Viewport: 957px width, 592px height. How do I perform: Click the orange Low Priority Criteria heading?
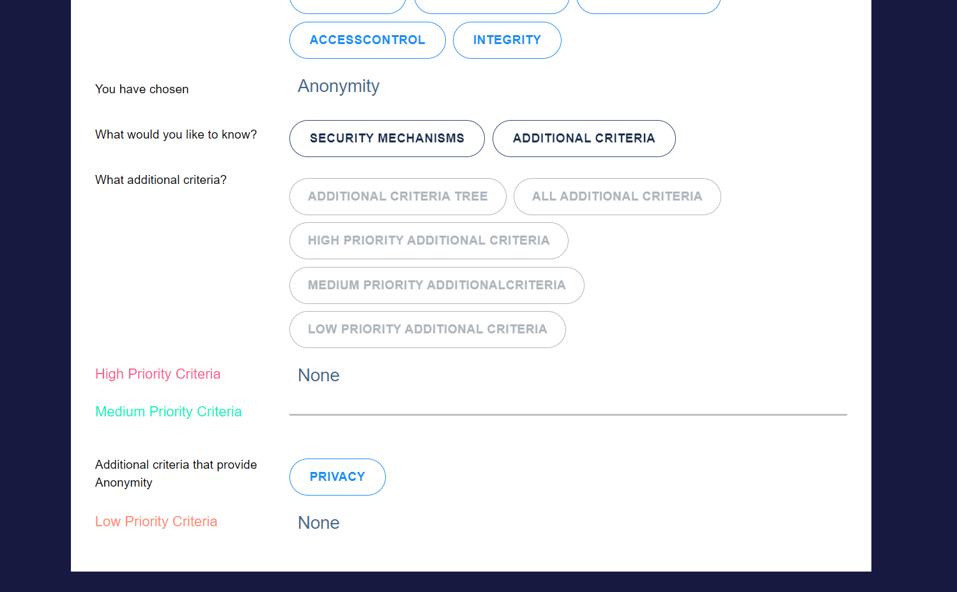pos(157,522)
